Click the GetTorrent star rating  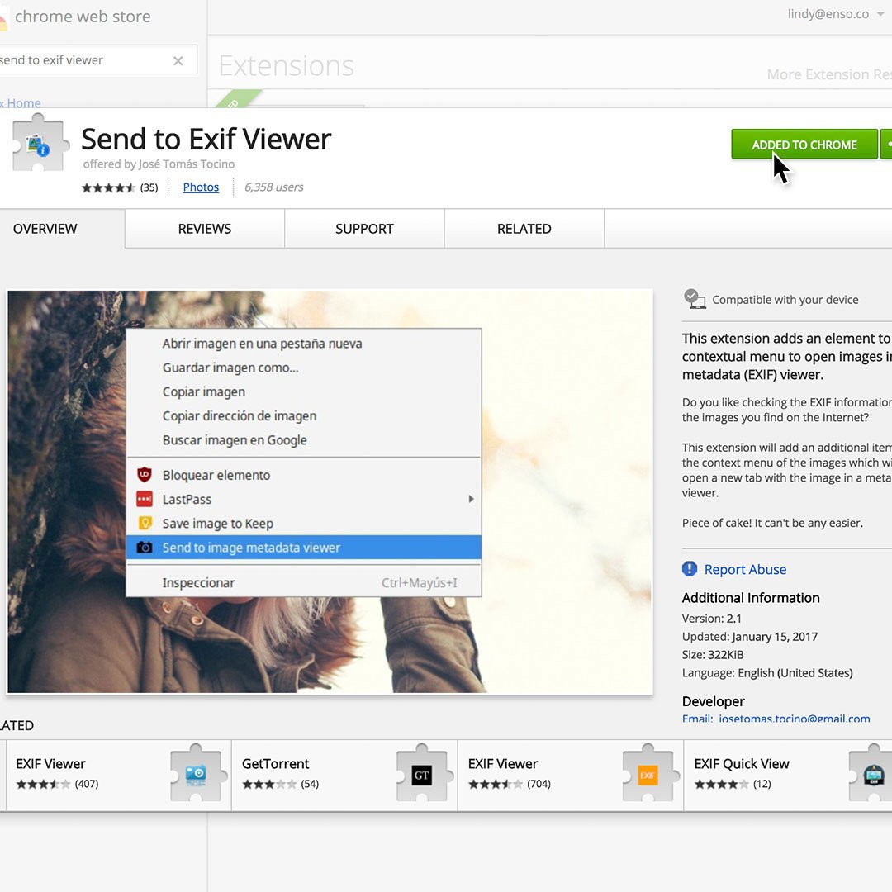[269, 784]
